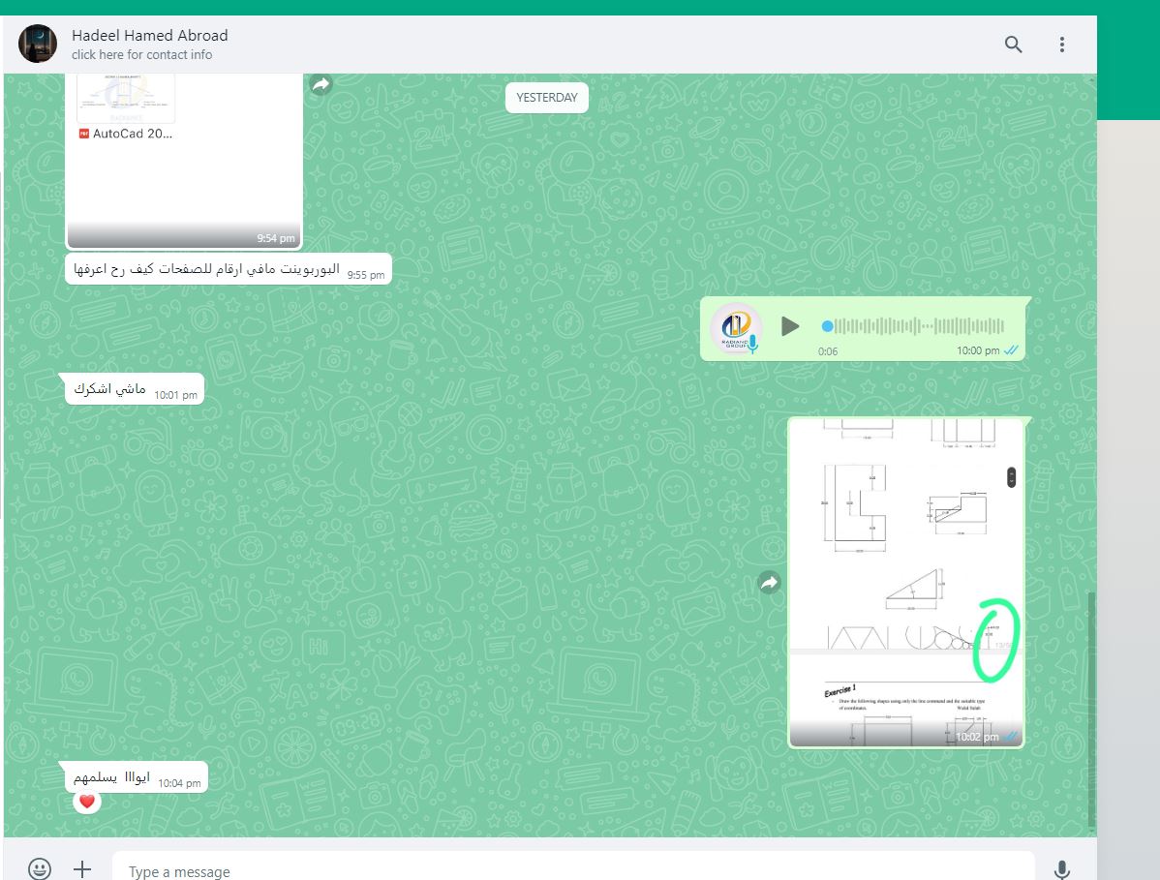Viewport: 1160px width, 880px height.
Task: Open contact info via Hadeel Hamed Abroad name
Action: [x=149, y=35]
